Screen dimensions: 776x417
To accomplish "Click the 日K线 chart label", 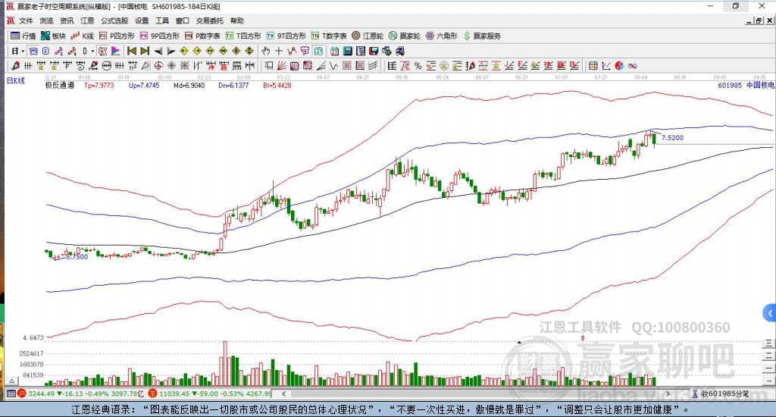I will 15,80.
